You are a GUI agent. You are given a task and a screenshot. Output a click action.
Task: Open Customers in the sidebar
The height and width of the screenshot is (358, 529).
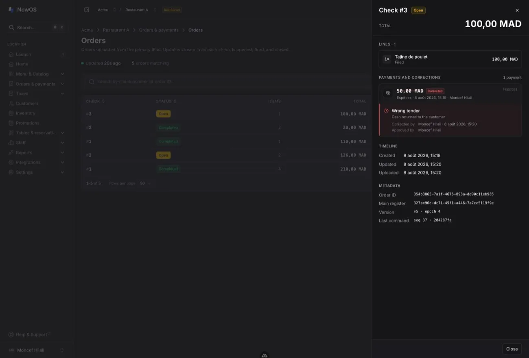pyautogui.click(x=37, y=104)
